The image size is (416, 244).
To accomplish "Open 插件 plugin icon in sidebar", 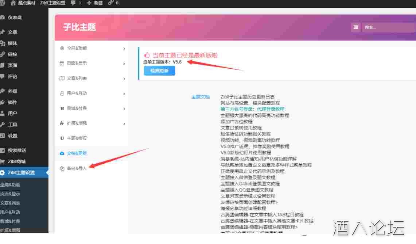I will pos(3,102).
